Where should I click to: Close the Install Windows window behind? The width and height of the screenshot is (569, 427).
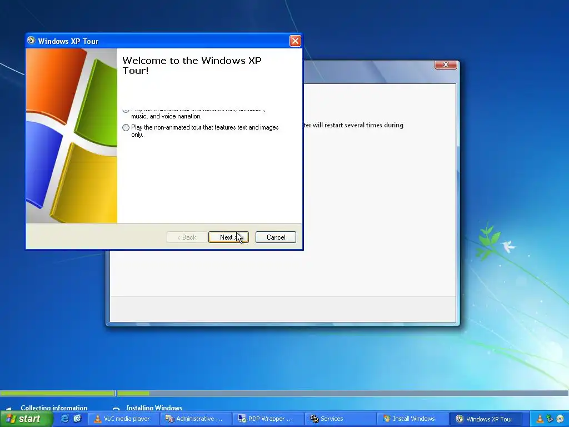[446, 64]
